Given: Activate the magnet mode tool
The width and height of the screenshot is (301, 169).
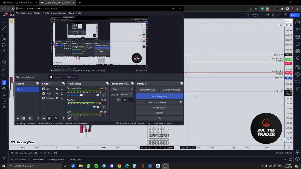Looking at the screenshot, I should pos(4,83).
